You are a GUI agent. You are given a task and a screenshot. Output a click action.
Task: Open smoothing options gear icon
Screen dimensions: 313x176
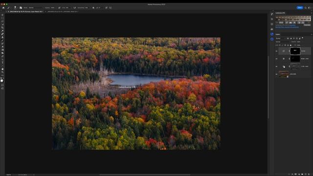93,8
